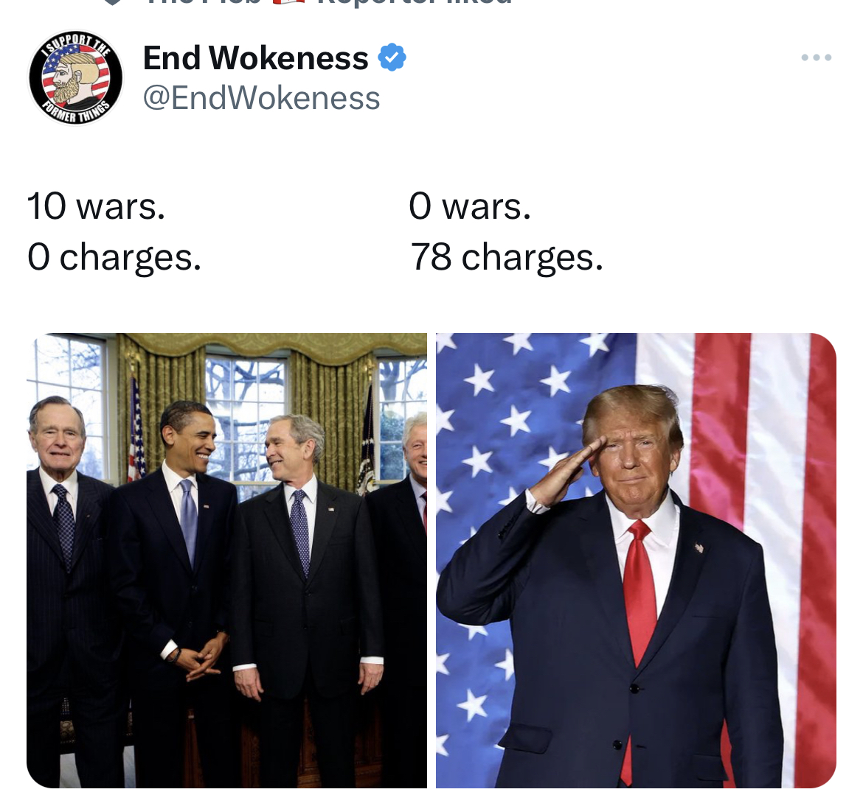Click the "0 wars." text line
The height and width of the screenshot is (806, 863).
tap(470, 206)
